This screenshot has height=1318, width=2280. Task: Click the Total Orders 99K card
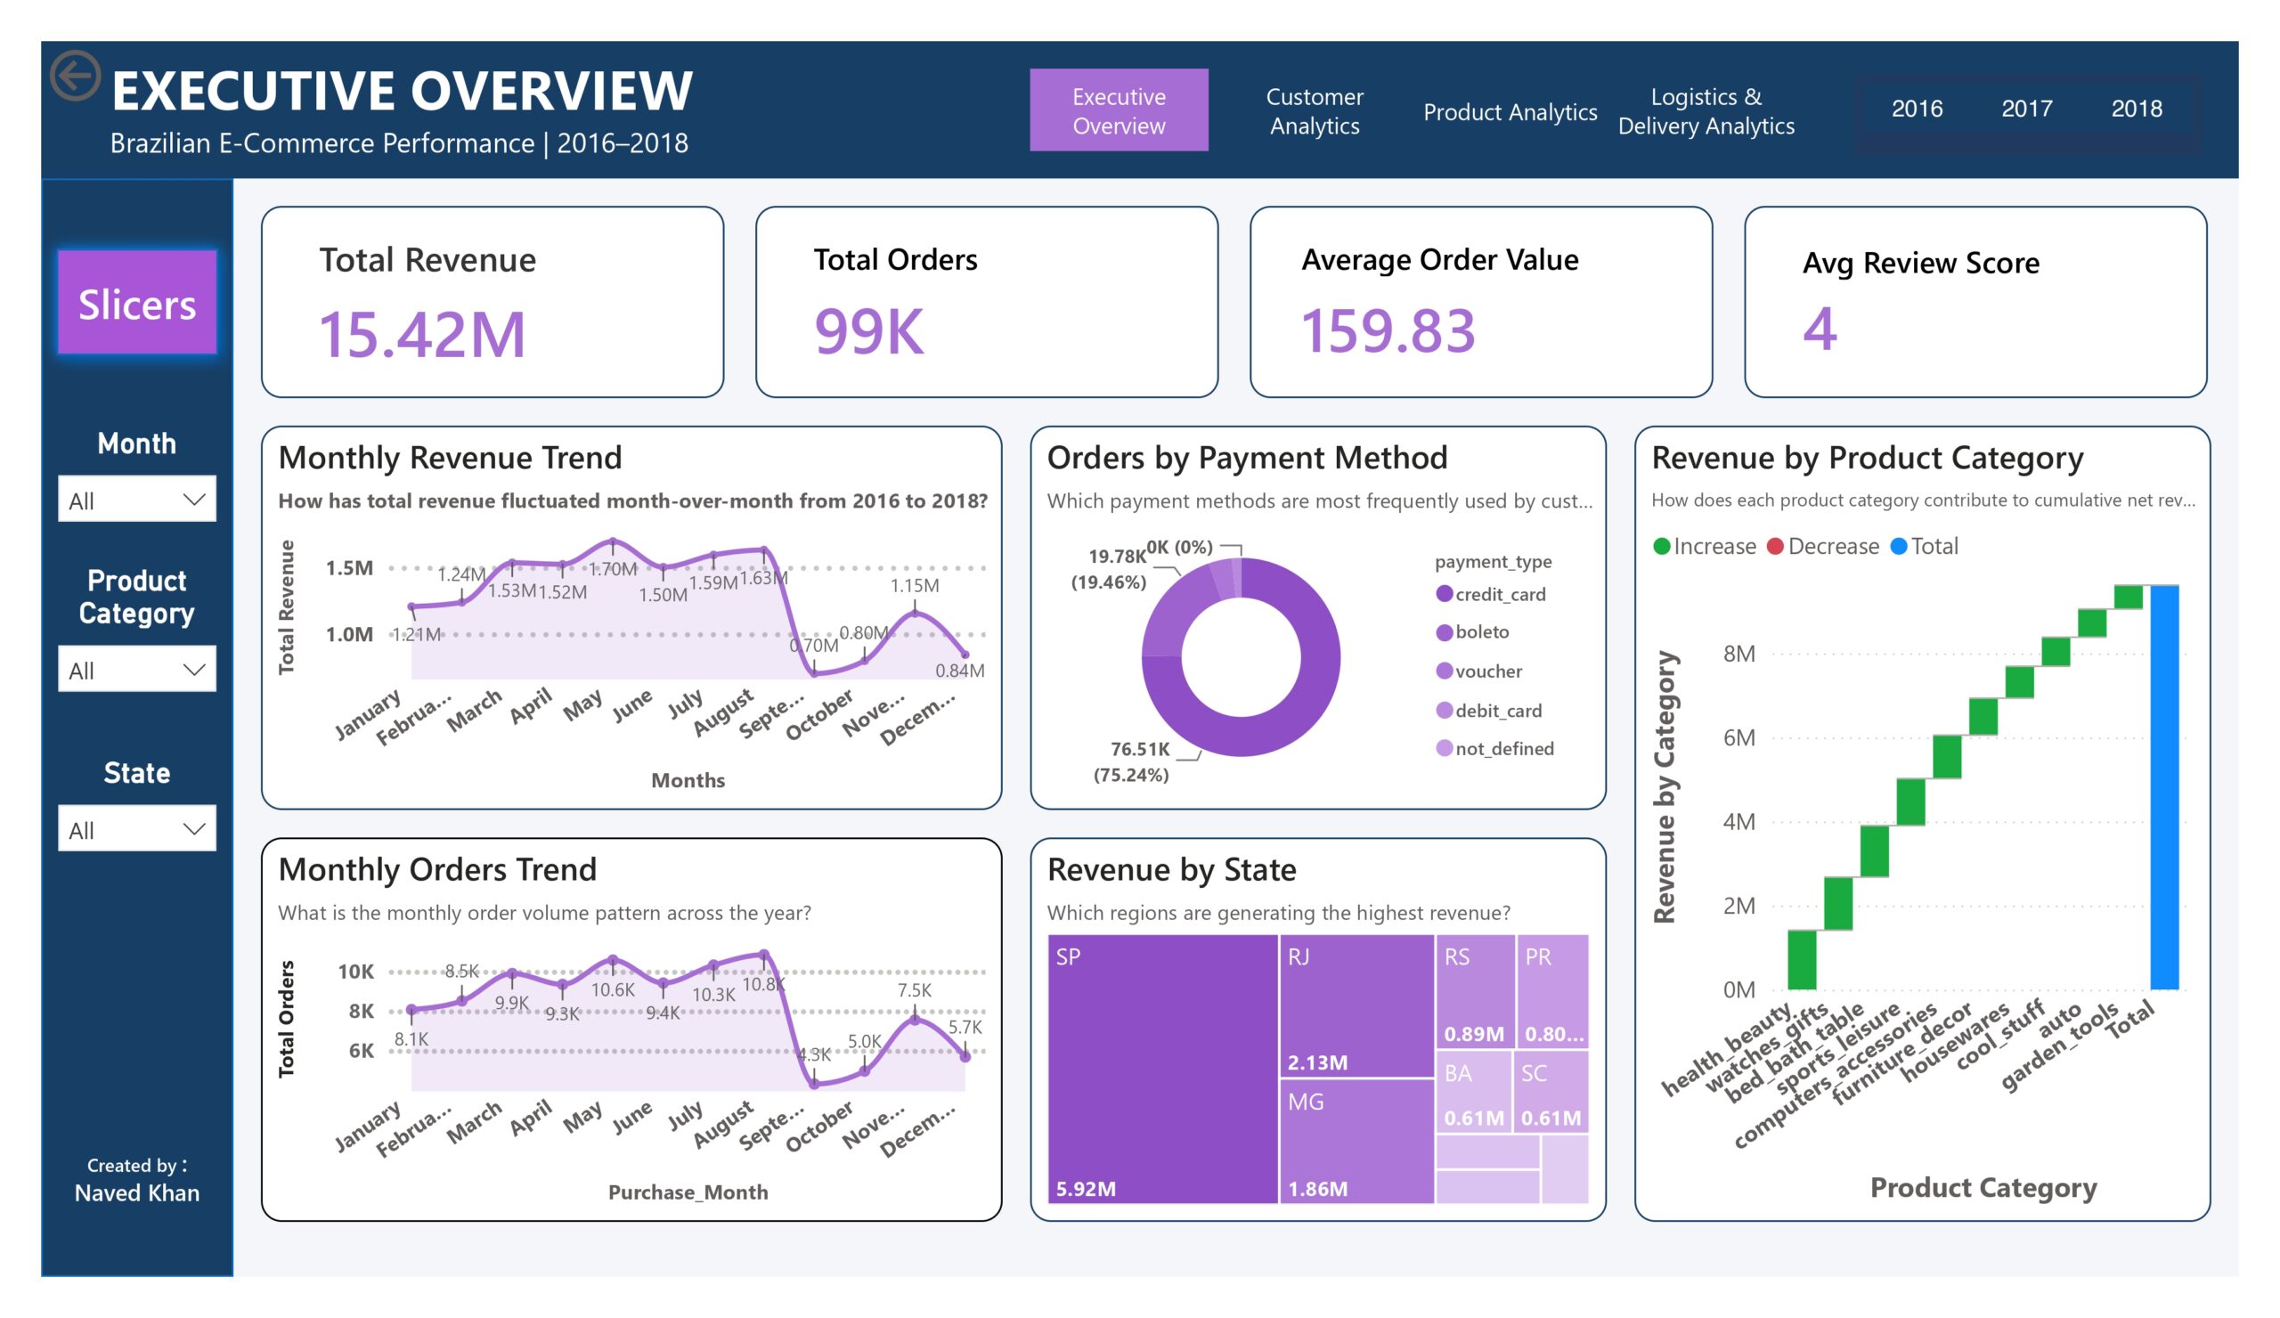(x=986, y=302)
